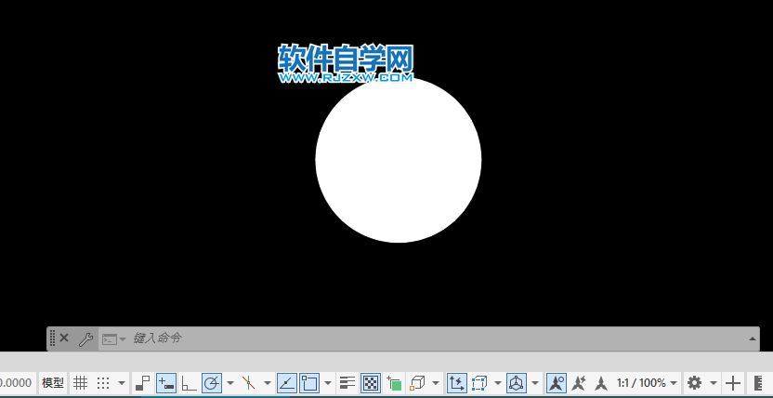This screenshot has height=398, width=773.
Task: Open snap mode settings dropdown
Action: click(122, 383)
